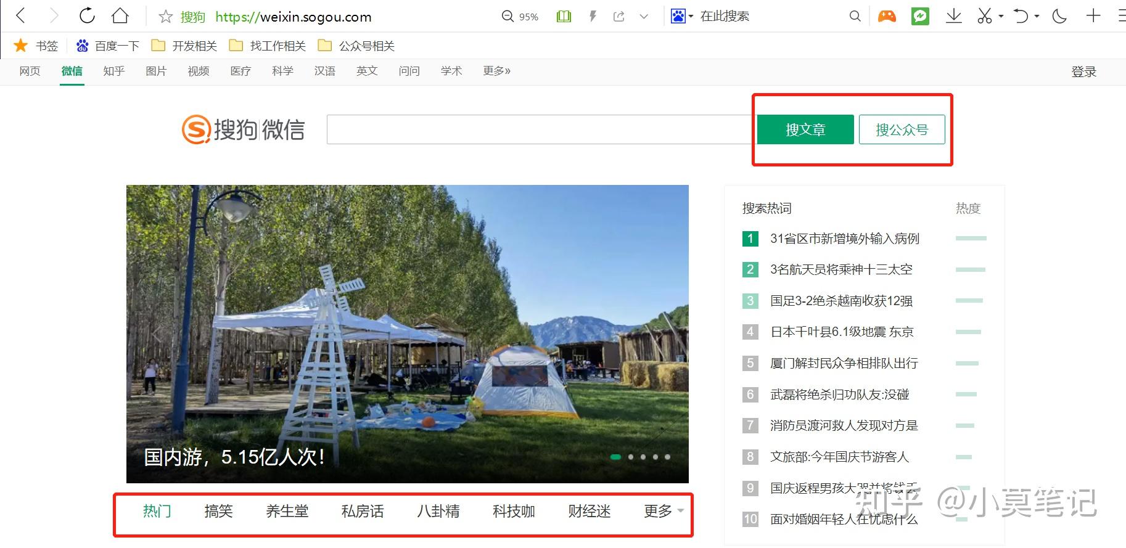
Task: Open hot search 31省区市新增境外输入病例
Action: click(845, 239)
